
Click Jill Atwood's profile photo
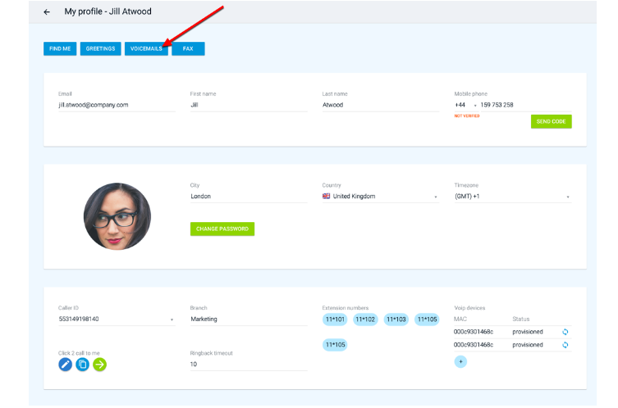(x=117, y=216)
